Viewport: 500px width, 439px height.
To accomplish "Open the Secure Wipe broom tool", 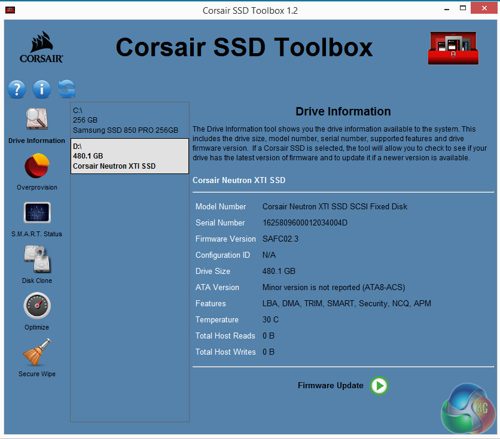I will coord(37,358).
